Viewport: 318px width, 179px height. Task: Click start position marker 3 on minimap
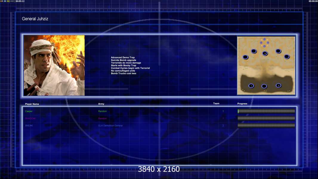coord(265,53)
